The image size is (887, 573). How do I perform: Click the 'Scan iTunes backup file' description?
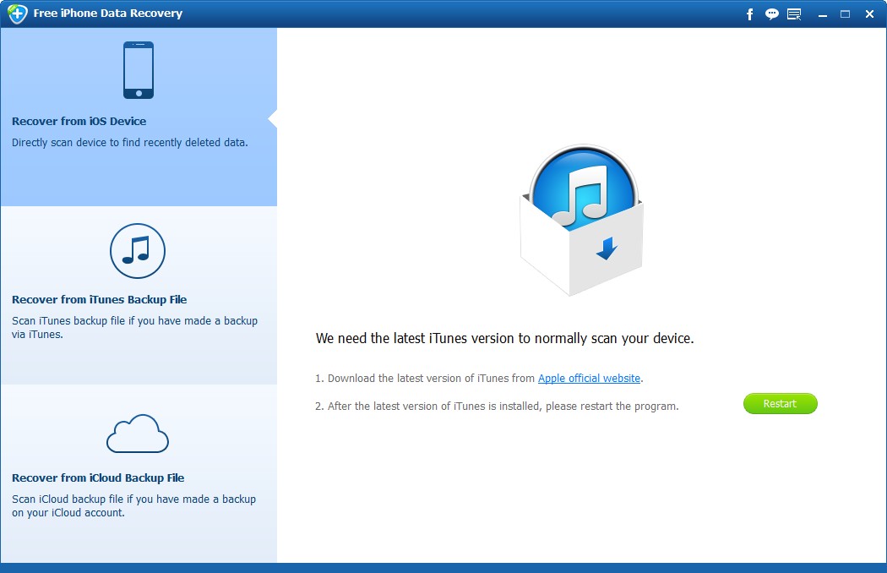tap(134, 327)
